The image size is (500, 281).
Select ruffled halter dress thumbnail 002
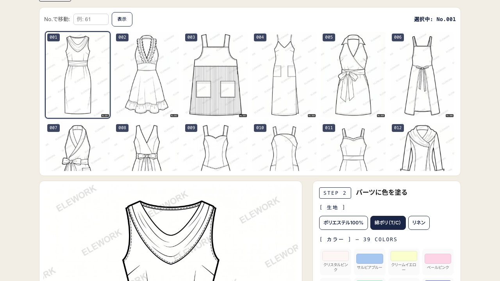click(146, 75)
